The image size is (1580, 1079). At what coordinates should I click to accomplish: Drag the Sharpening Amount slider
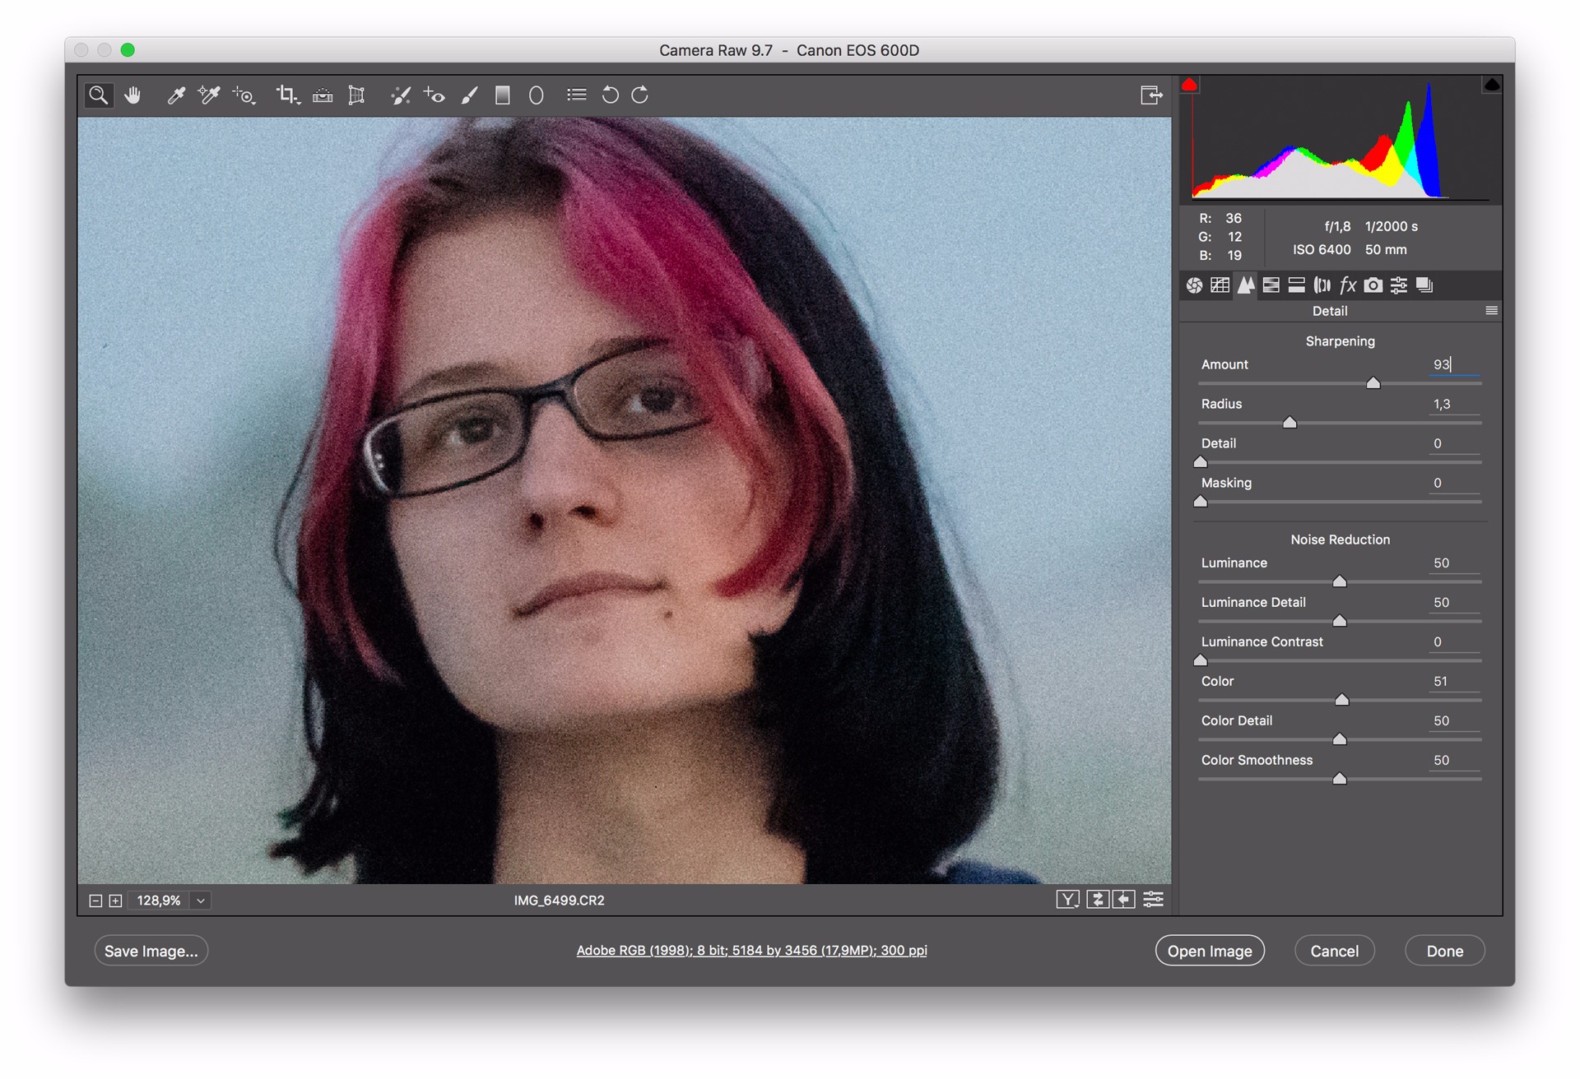point(1371,383)
